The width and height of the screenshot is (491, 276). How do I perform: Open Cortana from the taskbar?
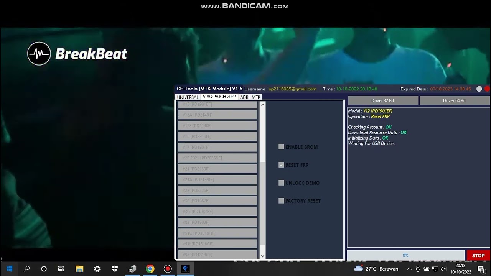coord(44,269)
